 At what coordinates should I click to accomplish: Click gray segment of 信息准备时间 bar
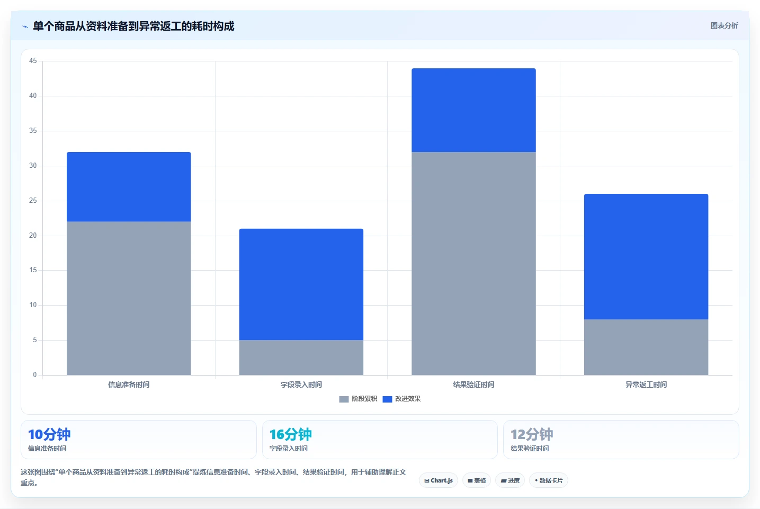(129, 298)
